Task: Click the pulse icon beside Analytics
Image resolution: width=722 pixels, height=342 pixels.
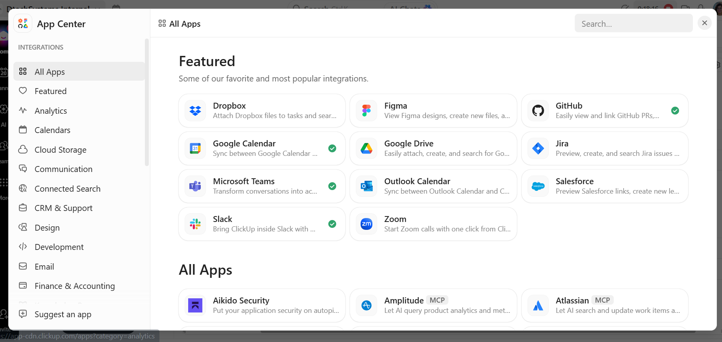Action: click(23, 110)
